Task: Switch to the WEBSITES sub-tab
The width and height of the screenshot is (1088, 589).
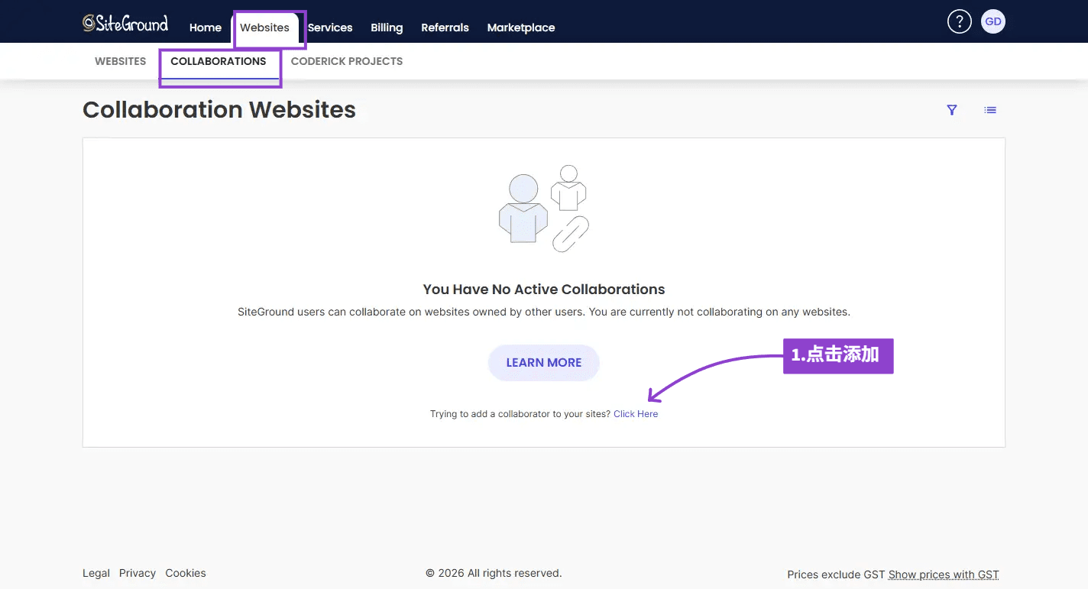Action: (x=120, y=61)
